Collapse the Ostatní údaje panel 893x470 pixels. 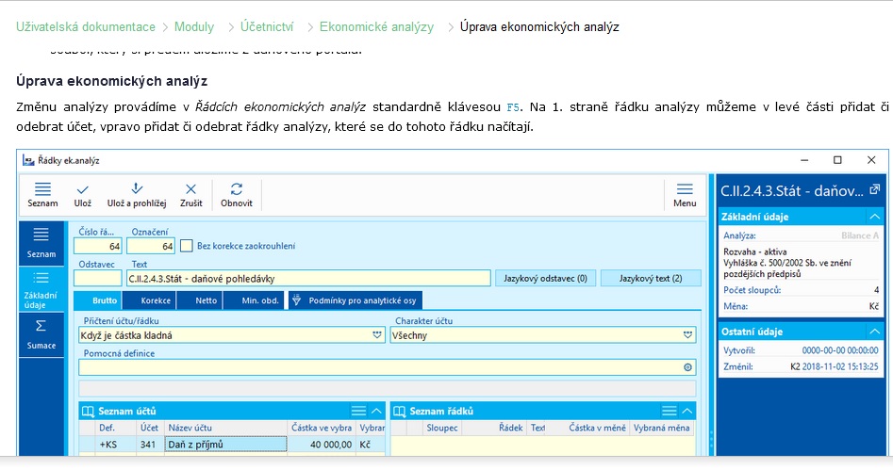874,332
